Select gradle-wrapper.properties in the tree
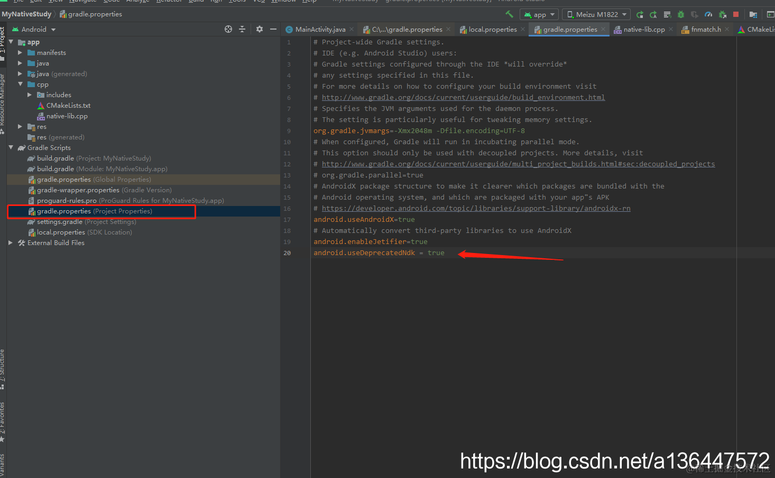The height and width of the screenshot is (478, 775). (99, 190)
